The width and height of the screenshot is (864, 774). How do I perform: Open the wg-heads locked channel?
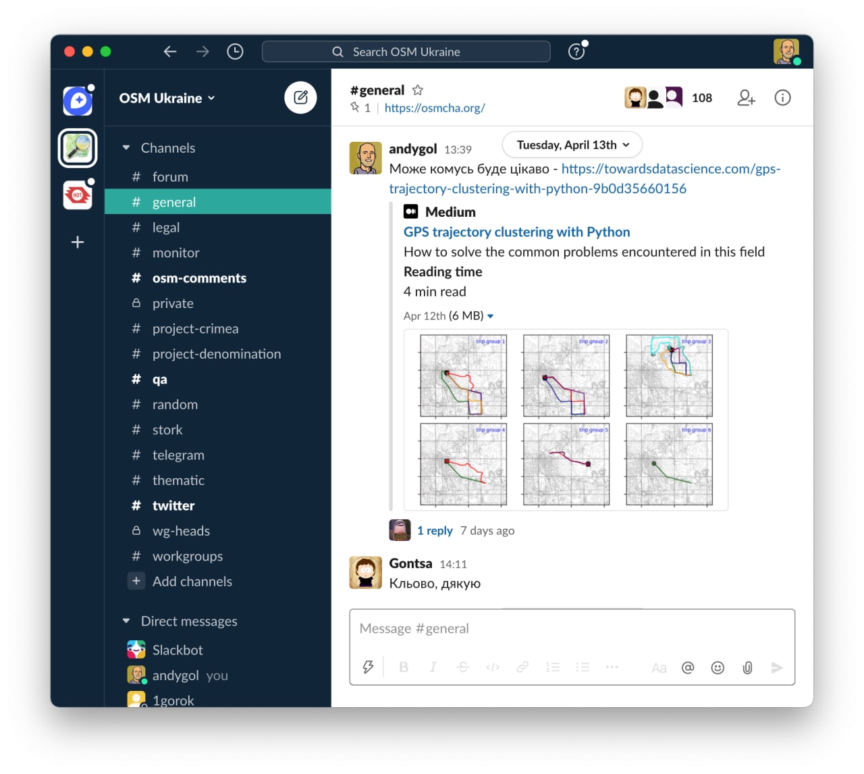[218, 531]
